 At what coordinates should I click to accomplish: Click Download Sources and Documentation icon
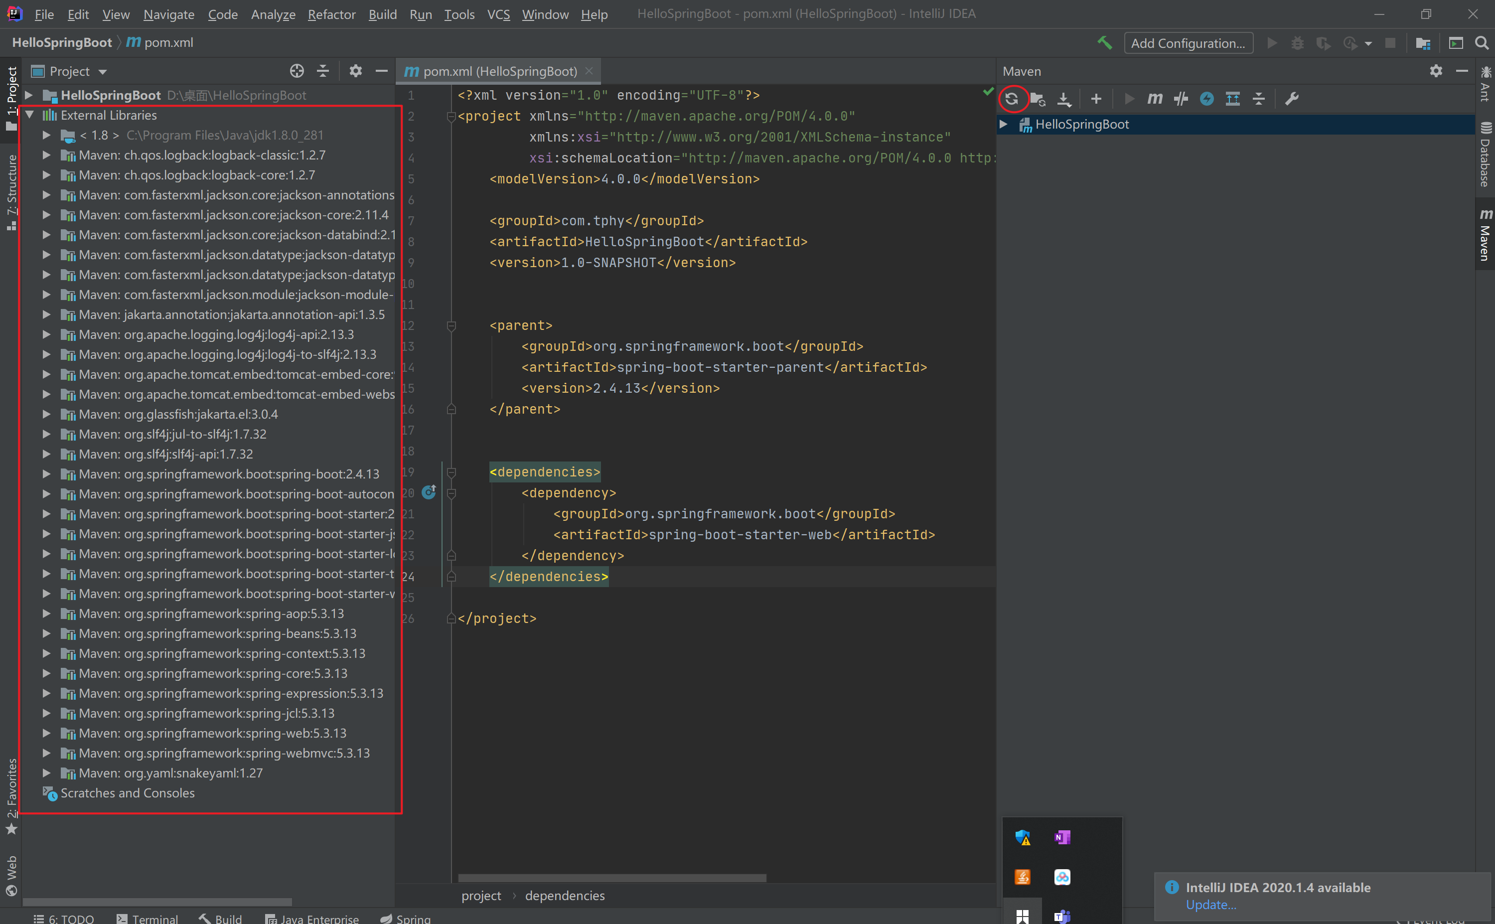click(x=1063, y=98)
